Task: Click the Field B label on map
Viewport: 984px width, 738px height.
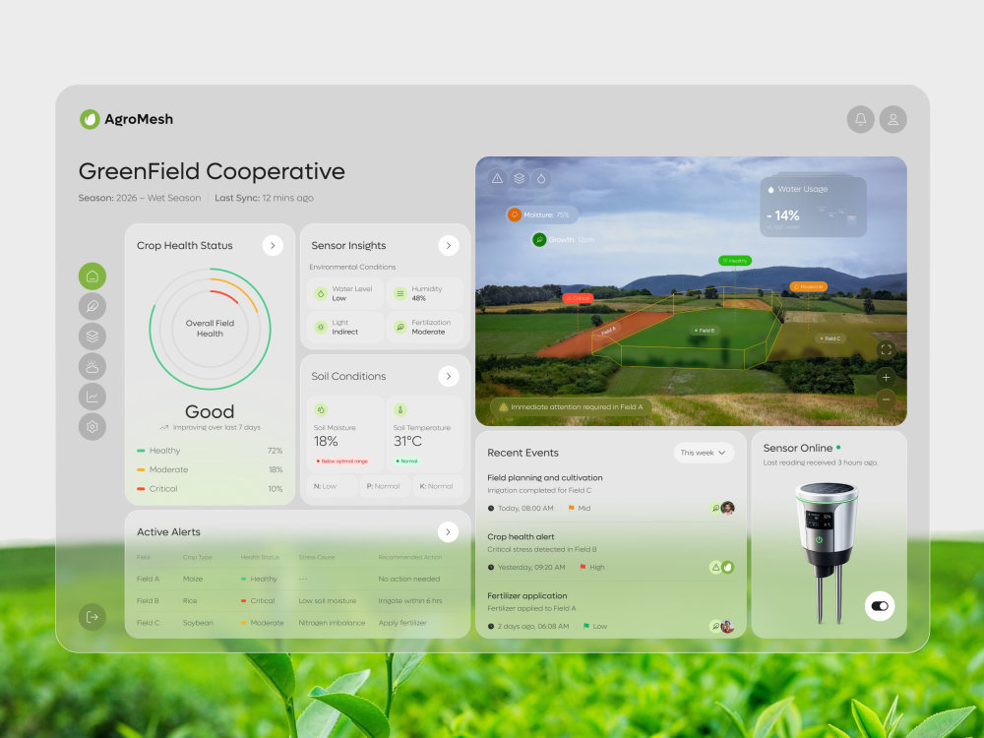Action: [x=705, y=330]
